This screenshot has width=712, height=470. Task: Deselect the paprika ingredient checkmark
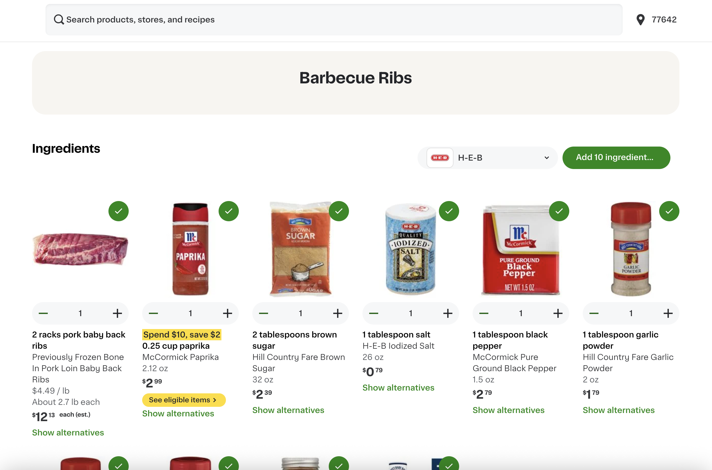(228, 211)
